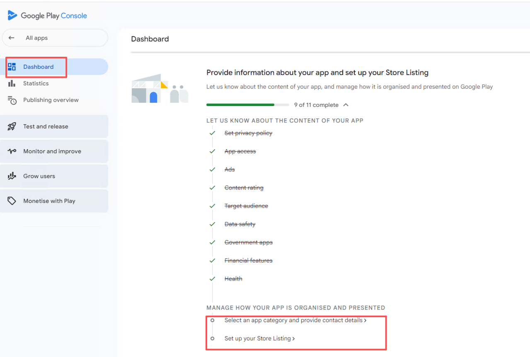This screenshot has width=530, height=357.
Task: Open Select an app category link
Action: point(295,320)
